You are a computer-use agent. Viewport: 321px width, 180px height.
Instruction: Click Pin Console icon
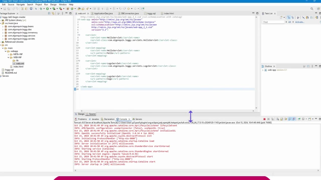[x=299, y=119]
